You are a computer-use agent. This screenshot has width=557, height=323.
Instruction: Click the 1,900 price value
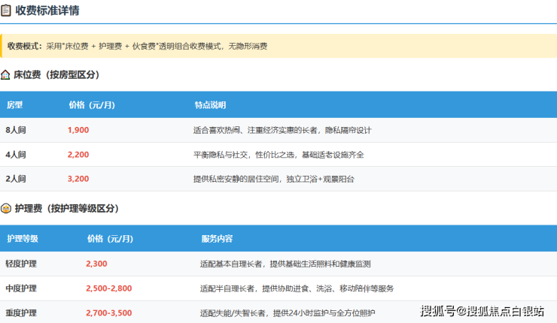coord(78,130)
